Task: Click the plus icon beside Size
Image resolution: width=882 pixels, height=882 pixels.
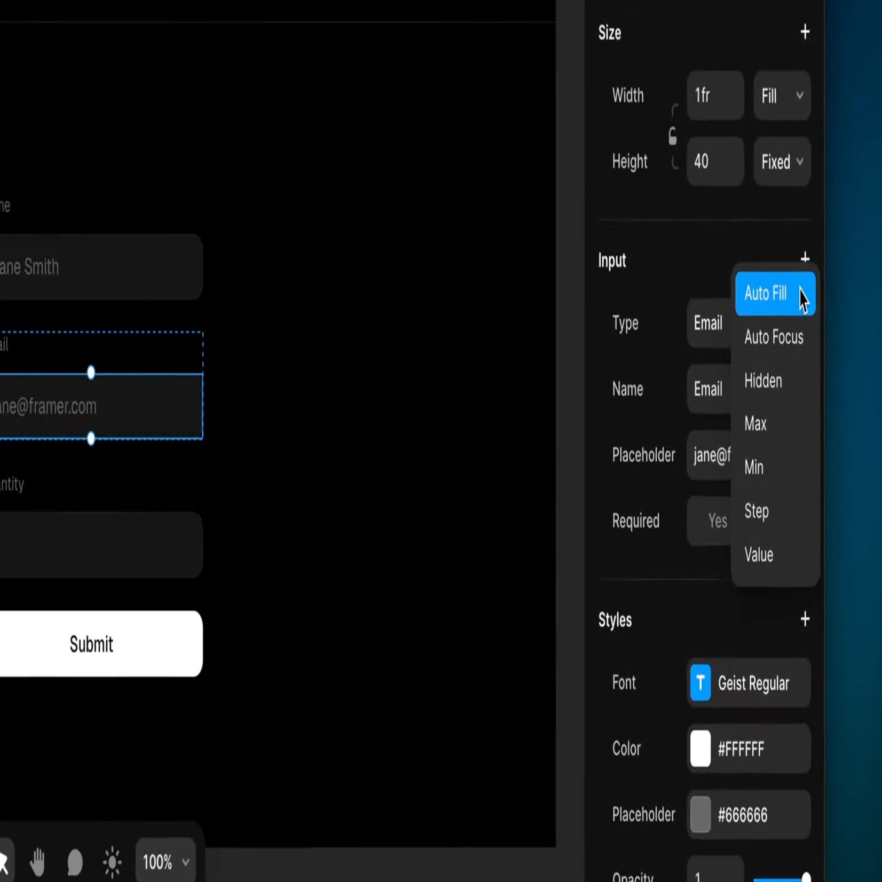Action: 805,32
